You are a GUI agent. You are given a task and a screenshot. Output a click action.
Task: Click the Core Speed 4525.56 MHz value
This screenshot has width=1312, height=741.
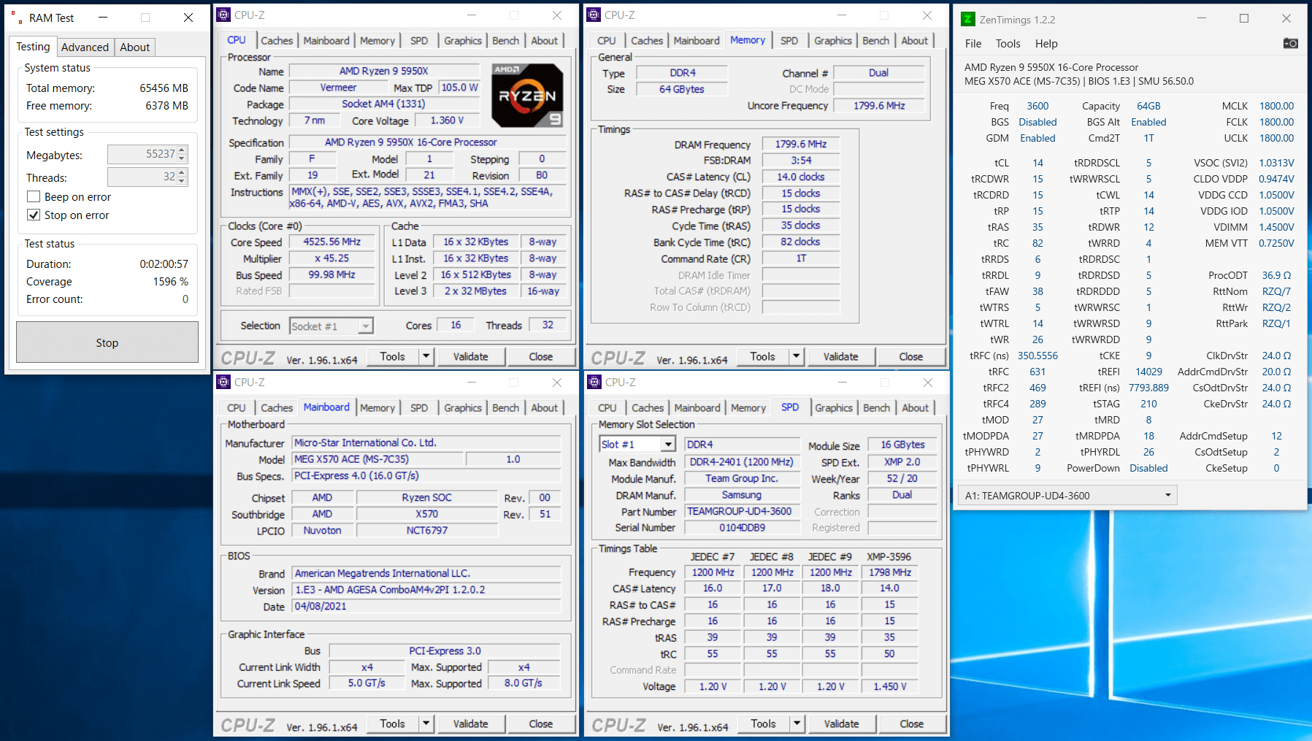[x=332, y=242]
